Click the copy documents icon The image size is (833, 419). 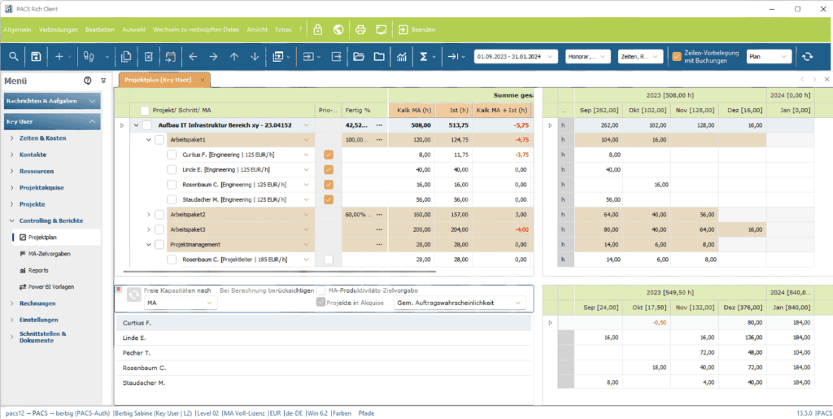(x=126, y=57)
